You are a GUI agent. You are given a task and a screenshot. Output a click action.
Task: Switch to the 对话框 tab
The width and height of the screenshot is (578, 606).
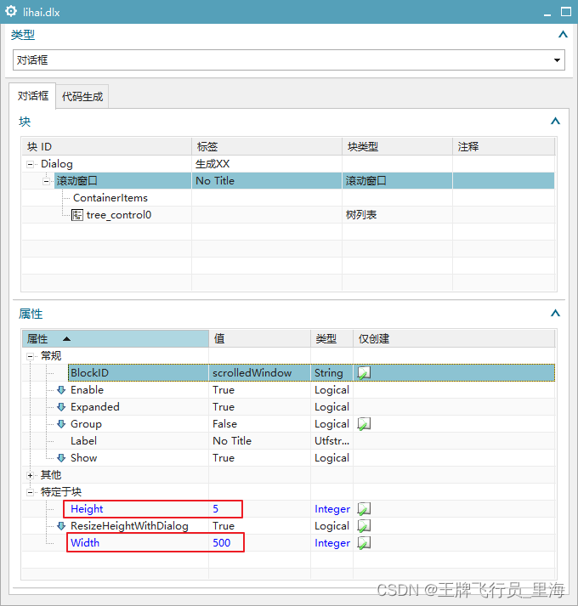point(32,96)
